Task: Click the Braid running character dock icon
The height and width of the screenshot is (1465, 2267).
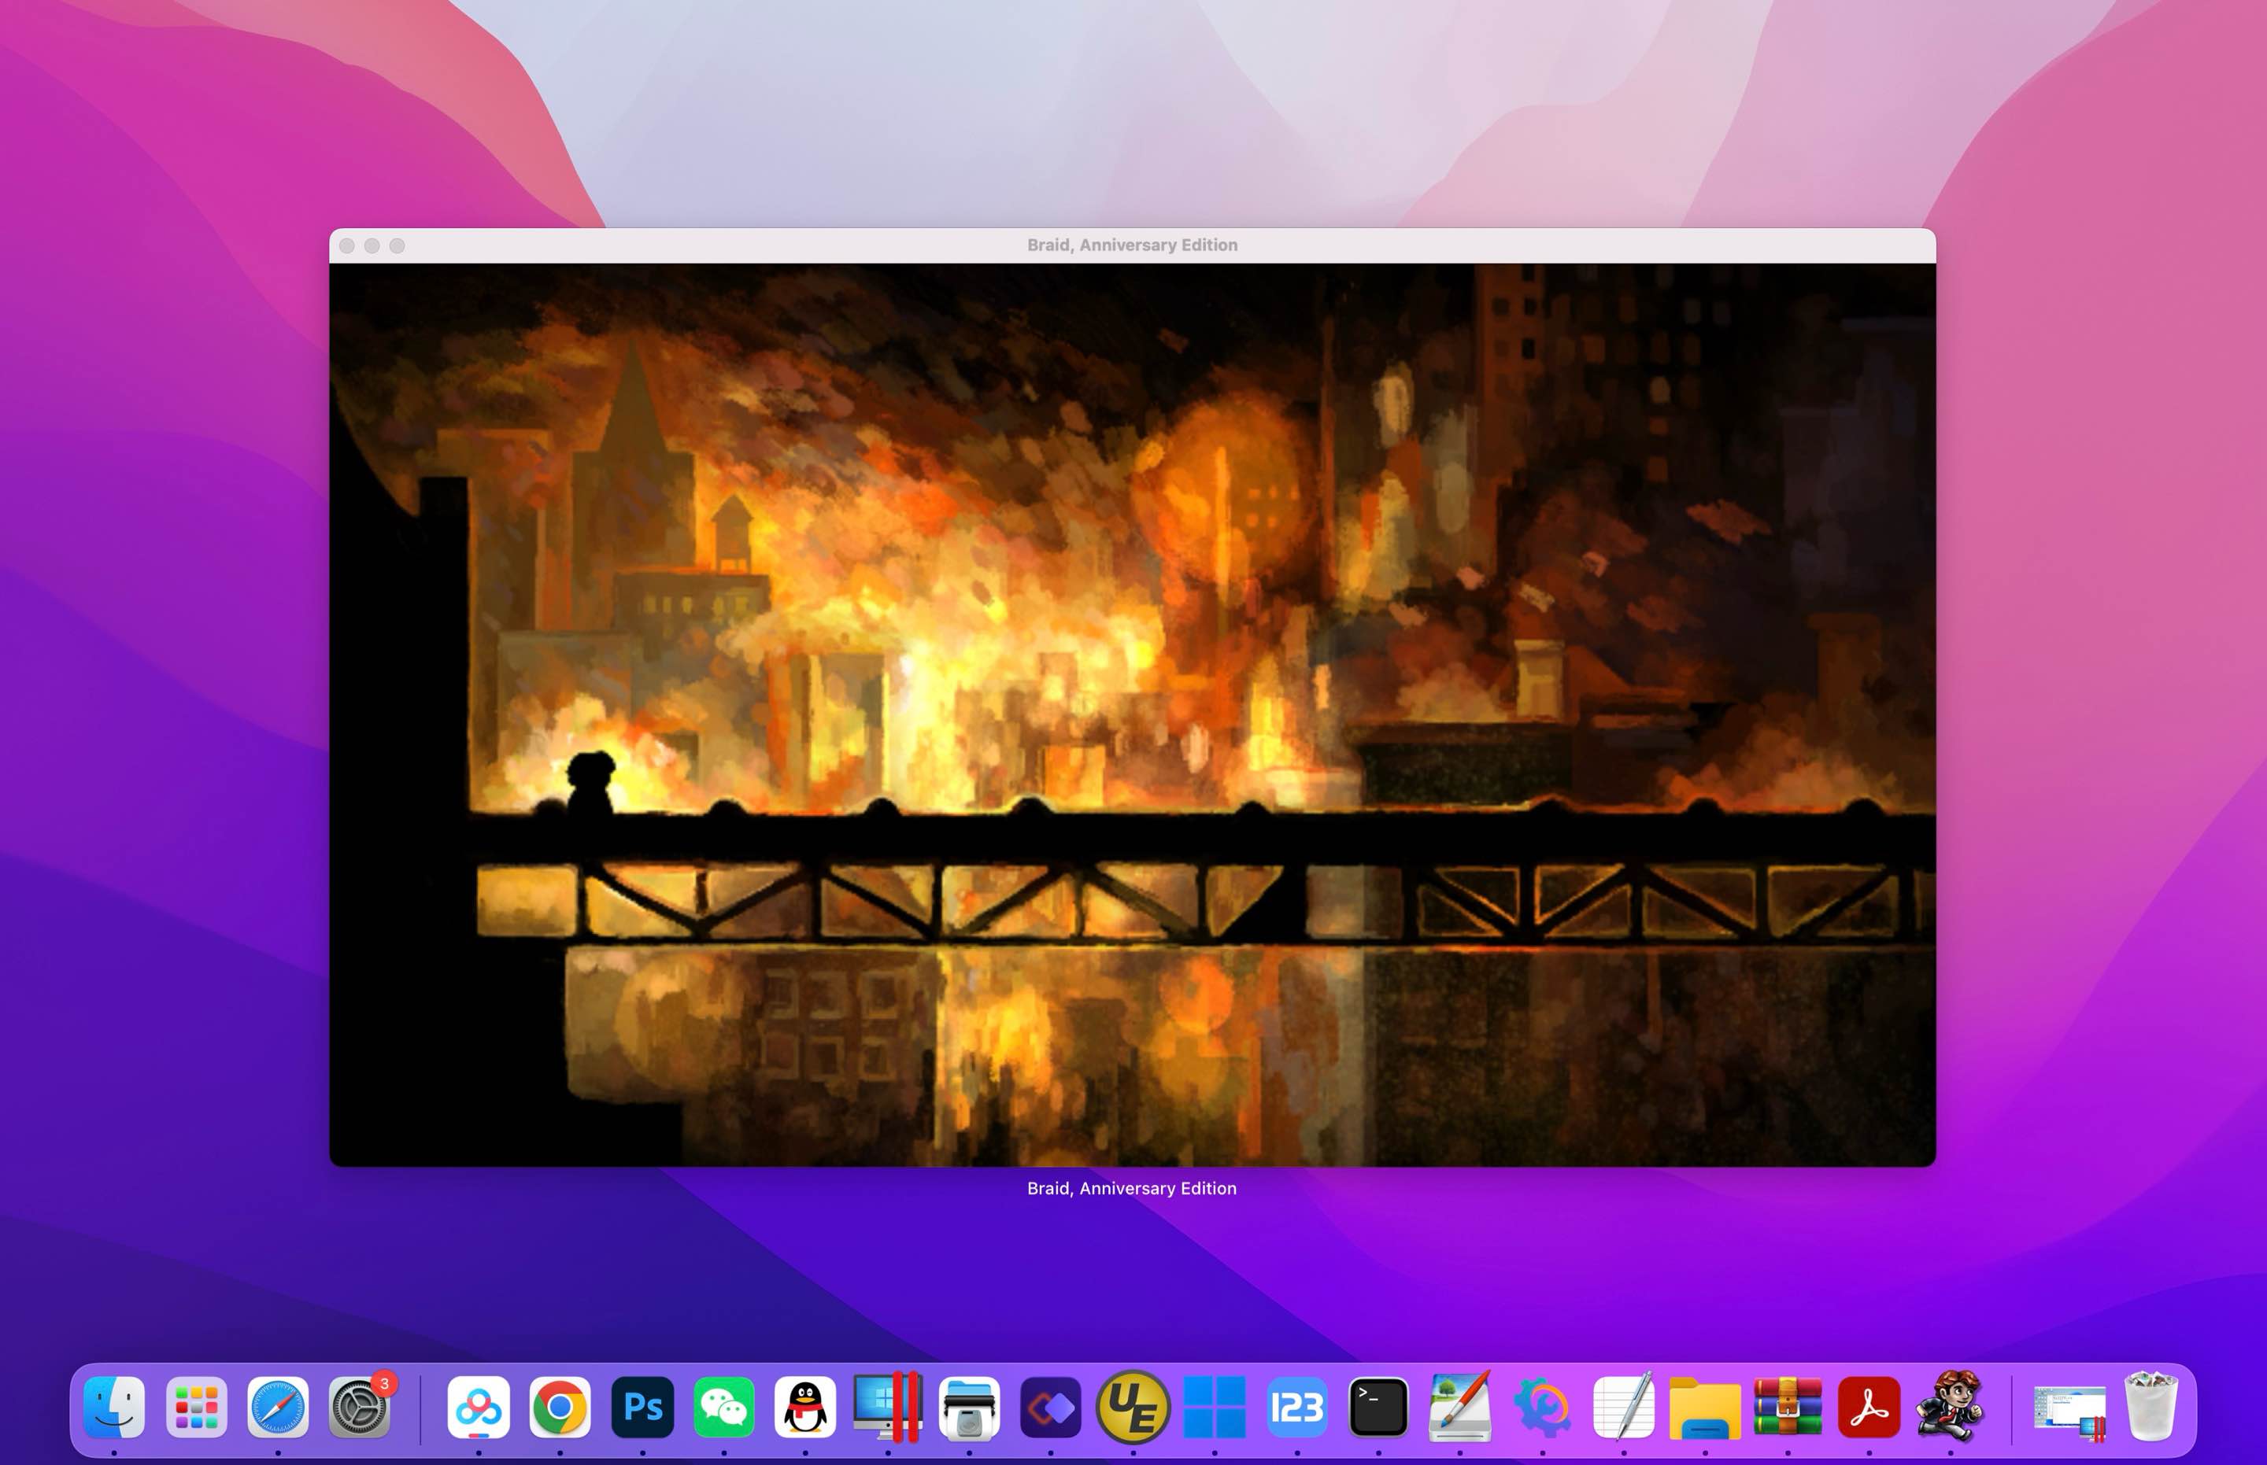Action: (x=1950, y=1407)
